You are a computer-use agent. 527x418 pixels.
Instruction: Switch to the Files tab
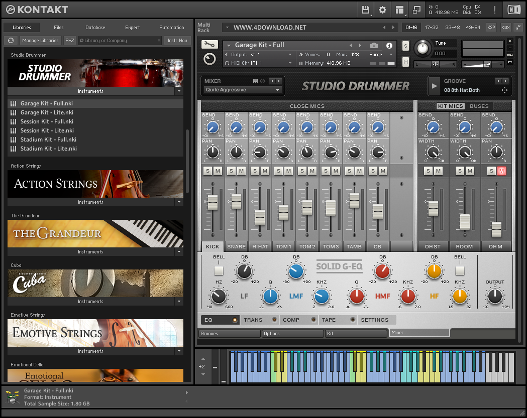(58, 27)
